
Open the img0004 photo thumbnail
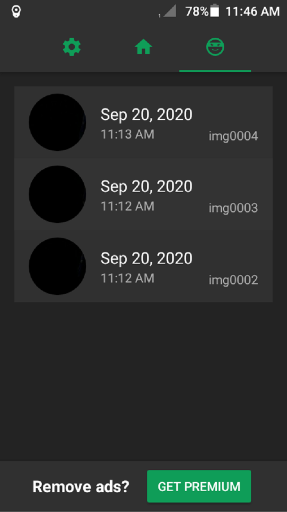(x=57, y=122)
